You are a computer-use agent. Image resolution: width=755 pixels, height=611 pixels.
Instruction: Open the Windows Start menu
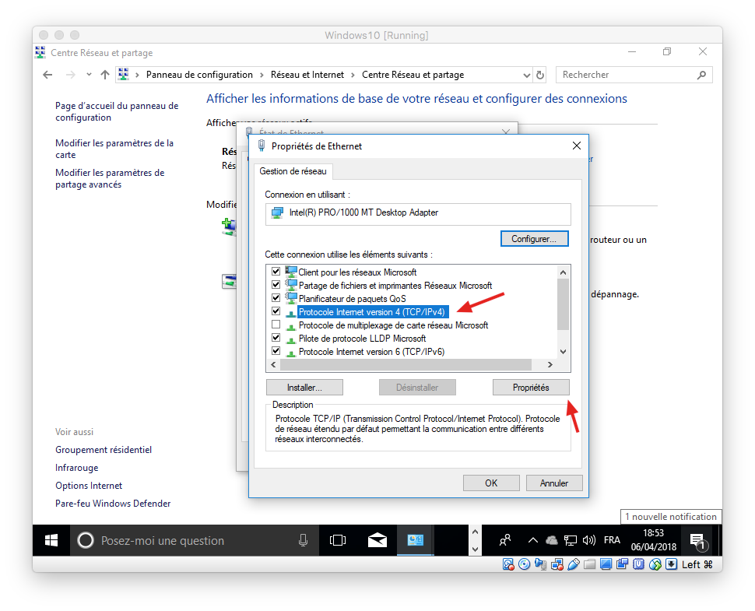[51, 540]
